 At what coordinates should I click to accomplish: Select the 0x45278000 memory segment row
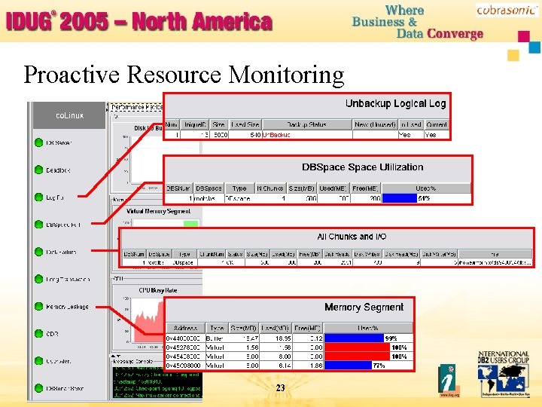[x=290, y=347]
